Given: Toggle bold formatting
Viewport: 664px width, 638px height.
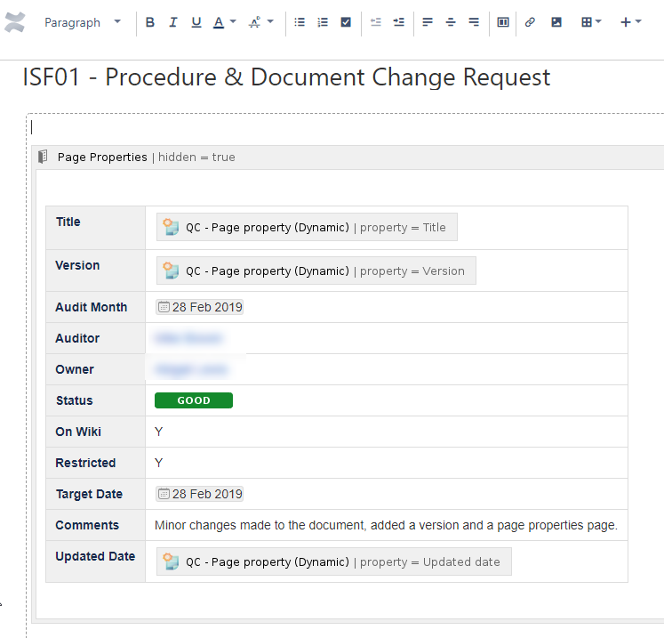Looking at the screenshot, I should 150,22.
